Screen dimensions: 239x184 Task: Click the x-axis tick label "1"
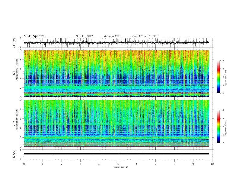(x=43, y=164)
